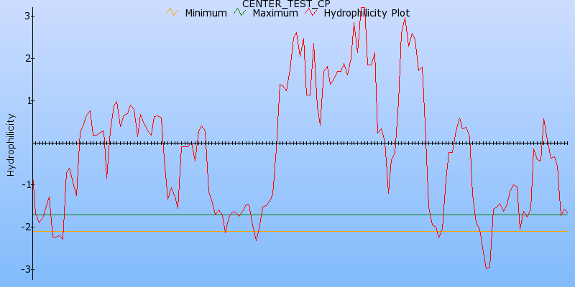Select the Hydrophilicity Plot legend label
Screen dimensions: 575x287
coord(367,13)
